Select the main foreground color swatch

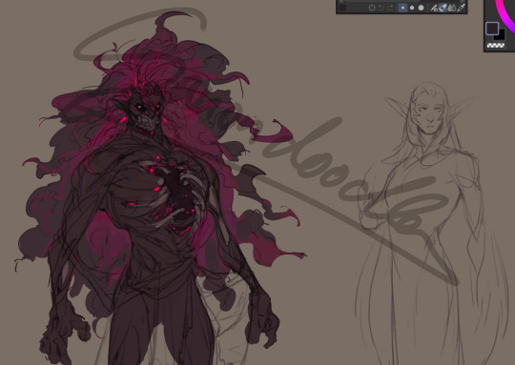(x=492, y=29)
